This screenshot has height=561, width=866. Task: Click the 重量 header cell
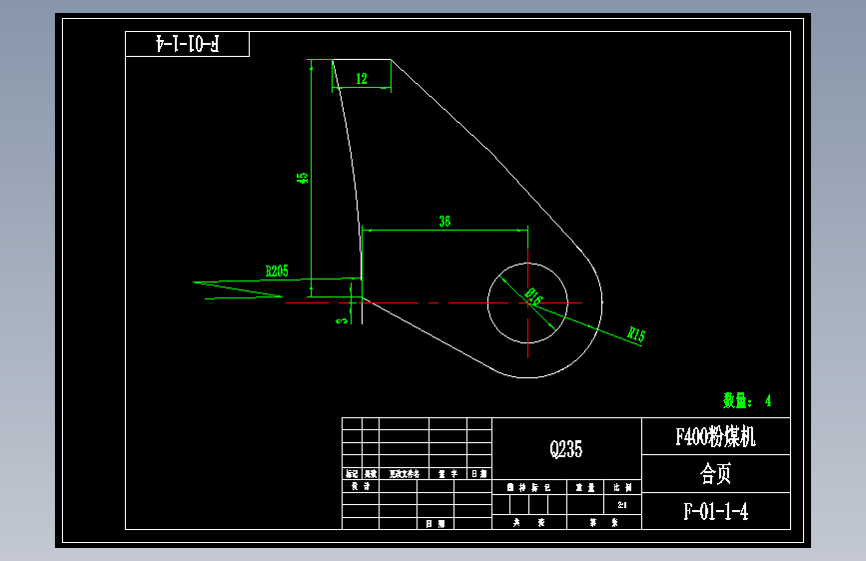click(x=585, y=487)
